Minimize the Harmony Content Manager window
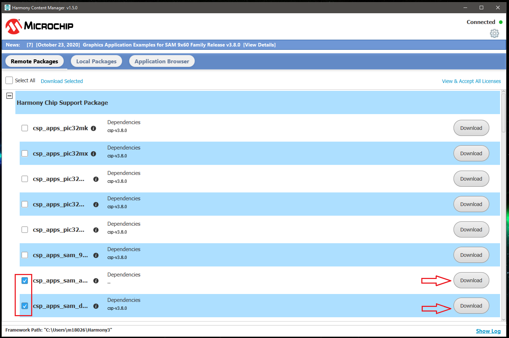This screenshot has height=338, width=509. pos(465,8)
